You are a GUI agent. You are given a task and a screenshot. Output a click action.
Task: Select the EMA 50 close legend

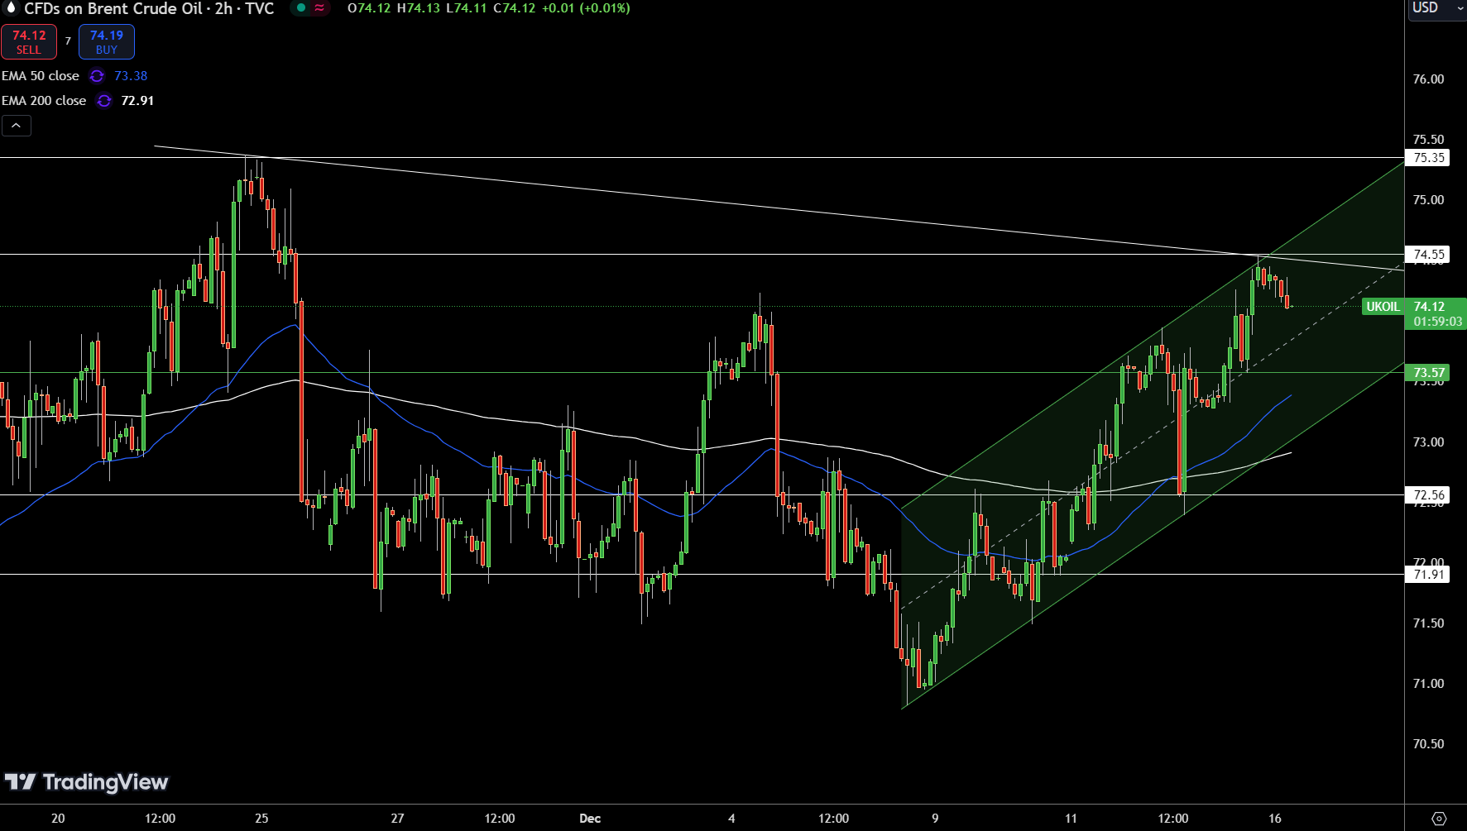(41, 76)
